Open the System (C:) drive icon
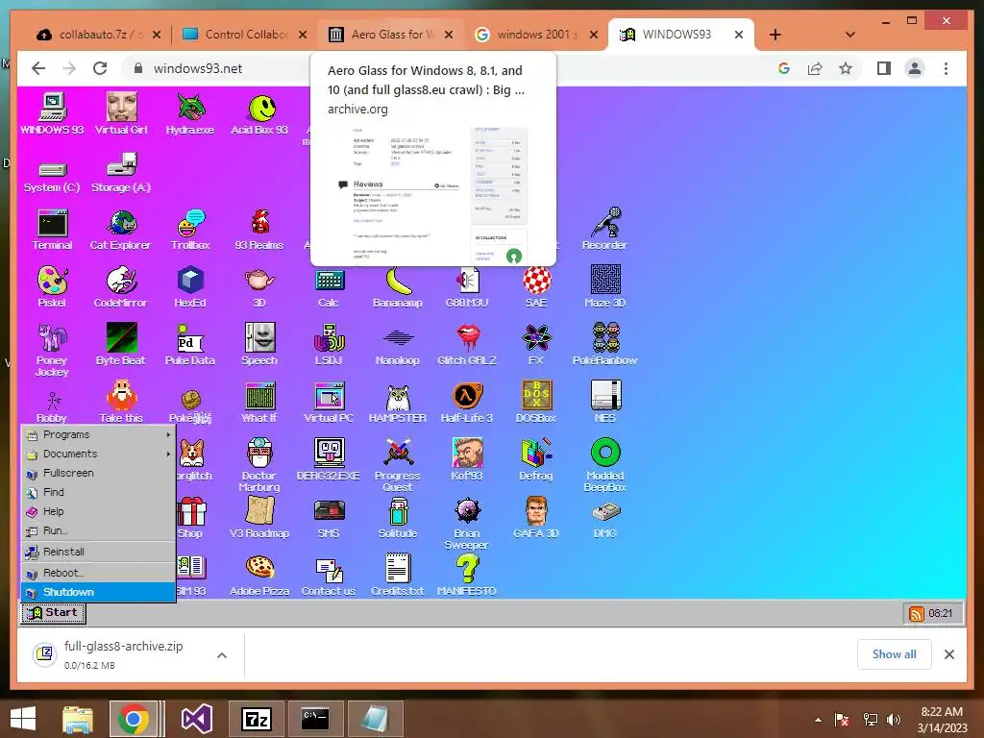984x738 pixels. click(x=52, y=177)
